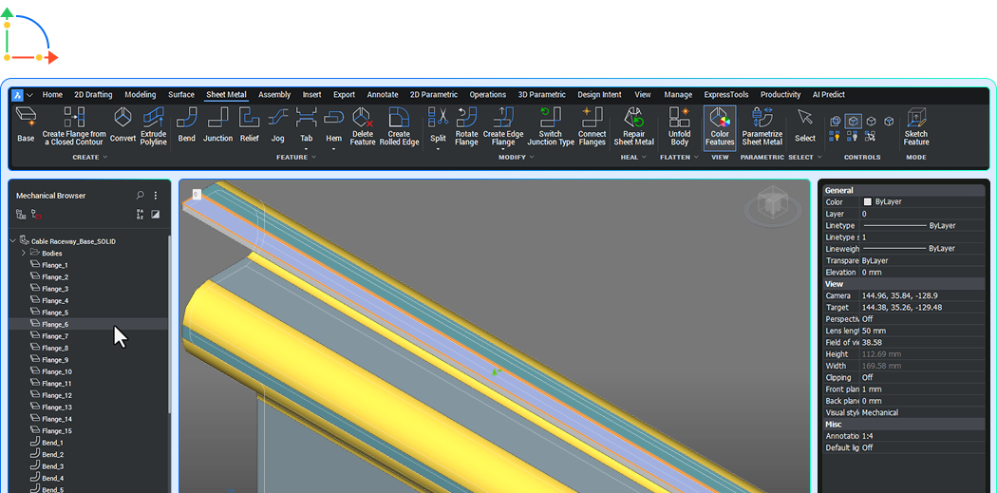Click the BricsCAD application logo button
The image size is (997, 493).
click(x=17, y=95)
